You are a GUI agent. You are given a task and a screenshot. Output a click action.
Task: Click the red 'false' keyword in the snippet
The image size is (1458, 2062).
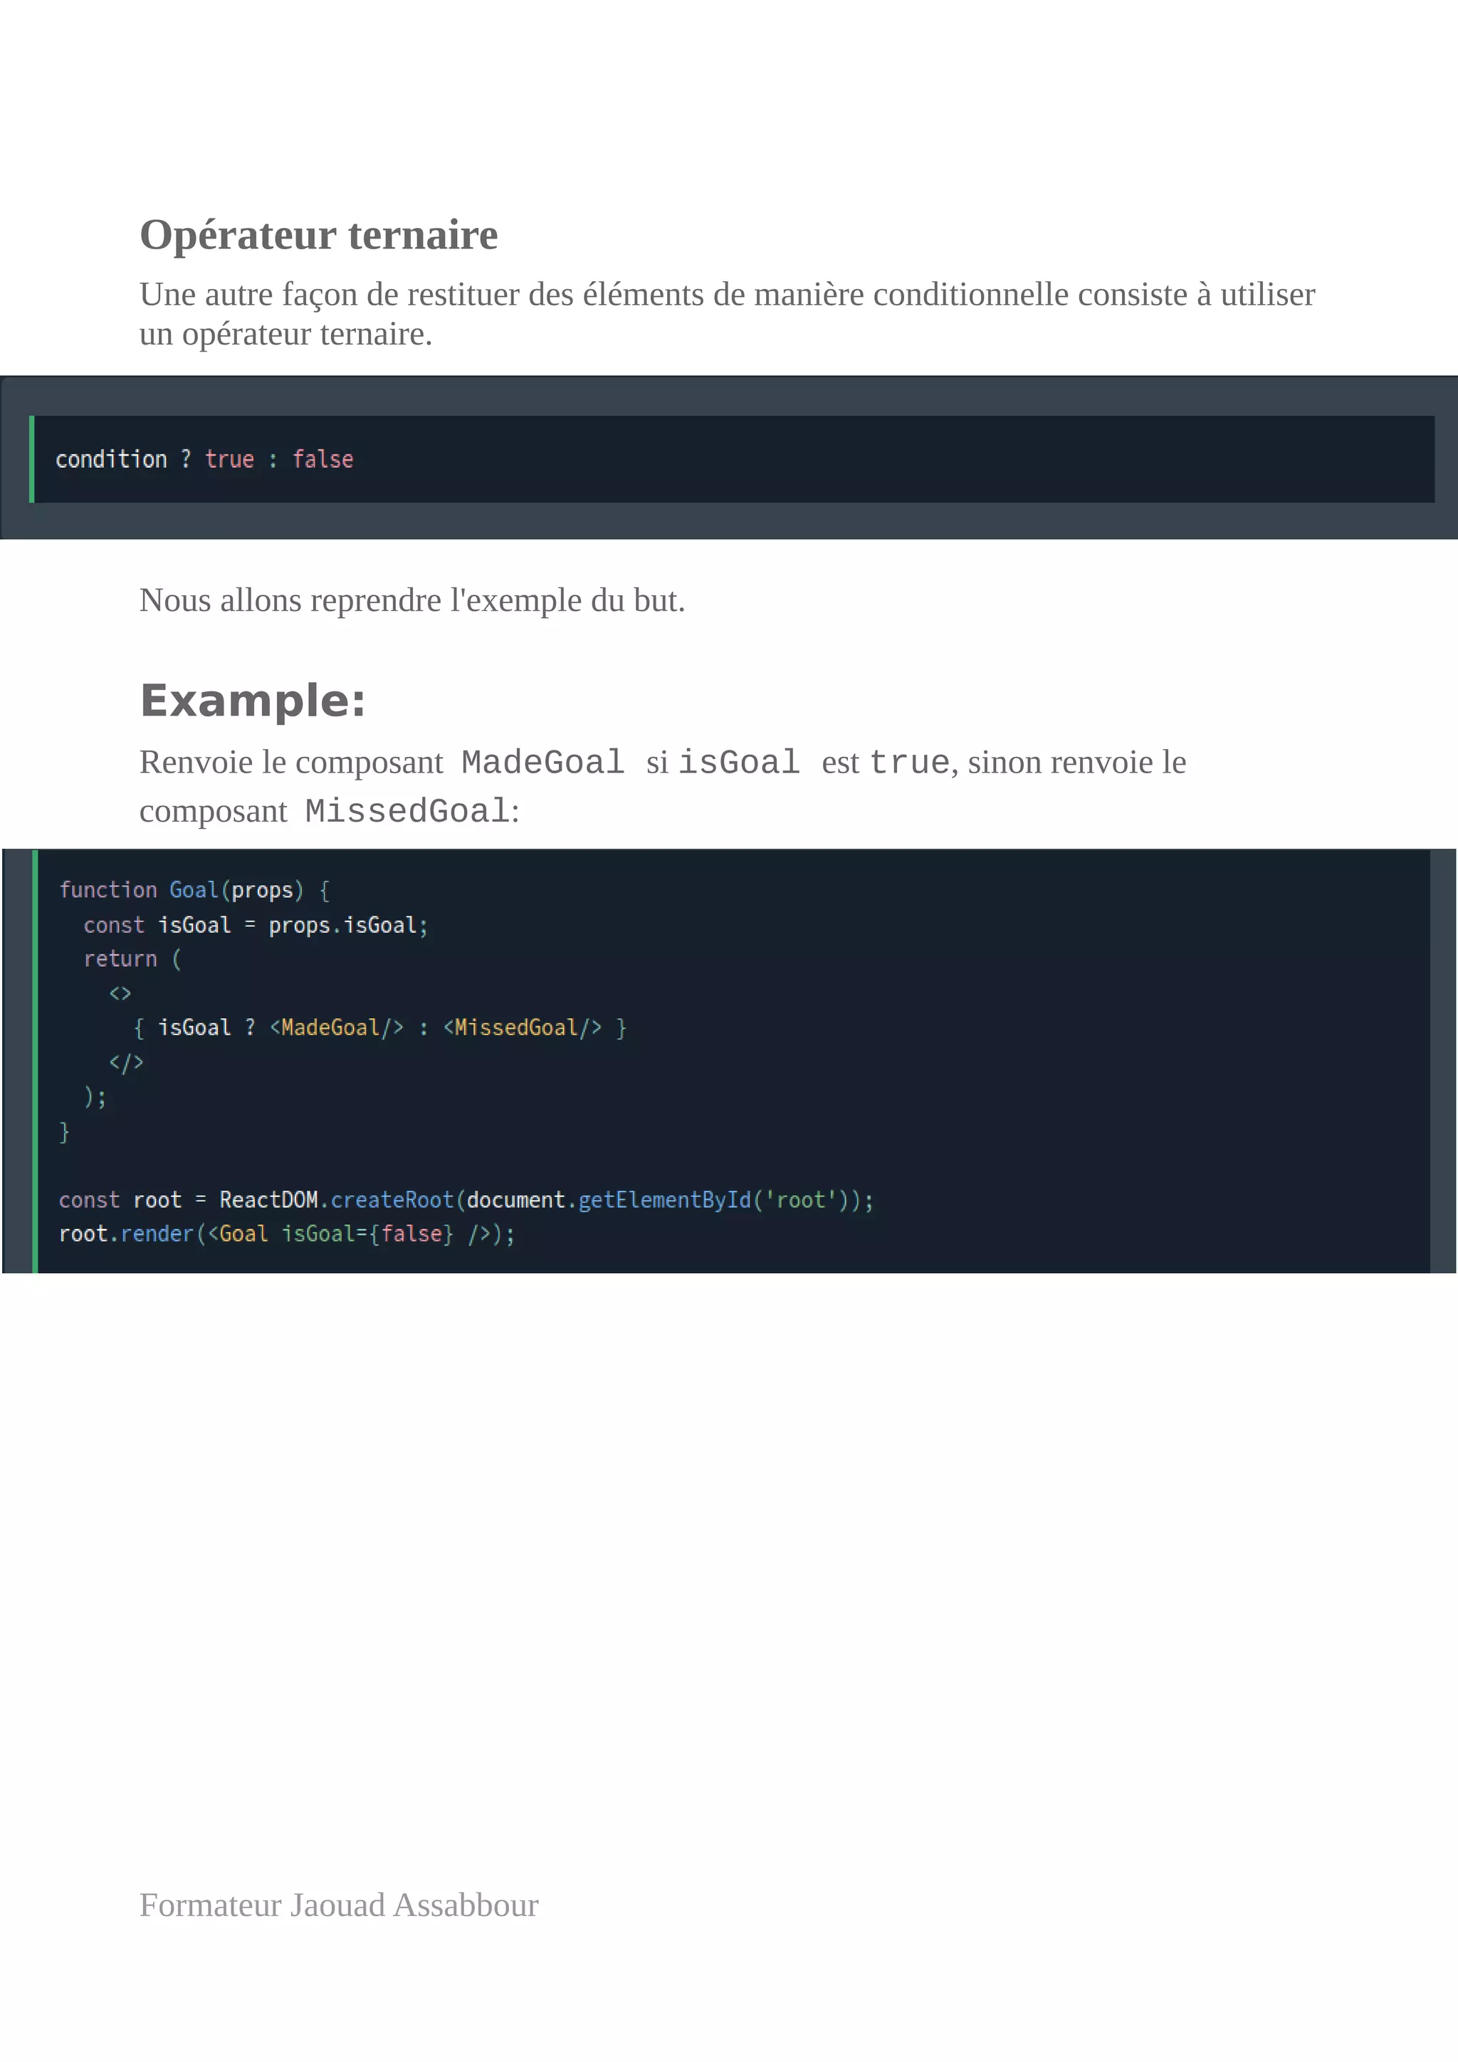[x=322, y=460]
